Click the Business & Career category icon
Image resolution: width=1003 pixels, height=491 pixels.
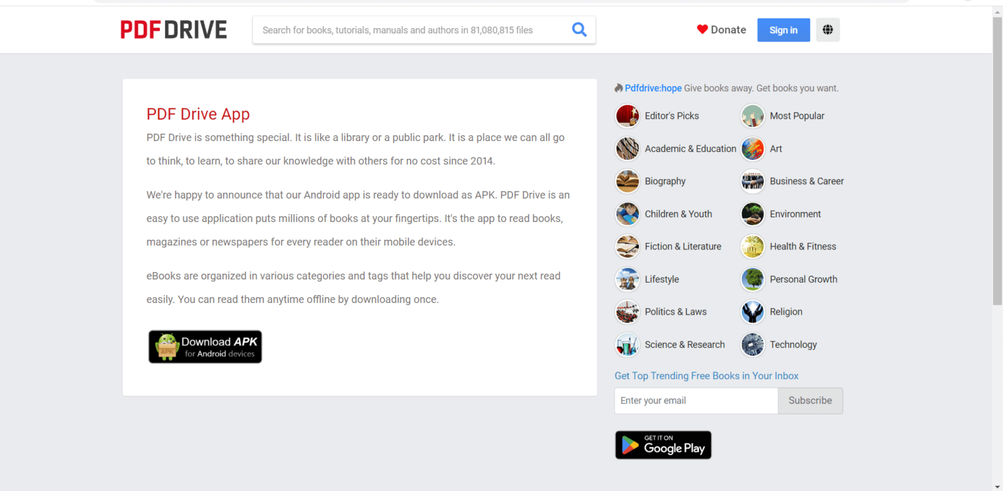click(753, 182)
